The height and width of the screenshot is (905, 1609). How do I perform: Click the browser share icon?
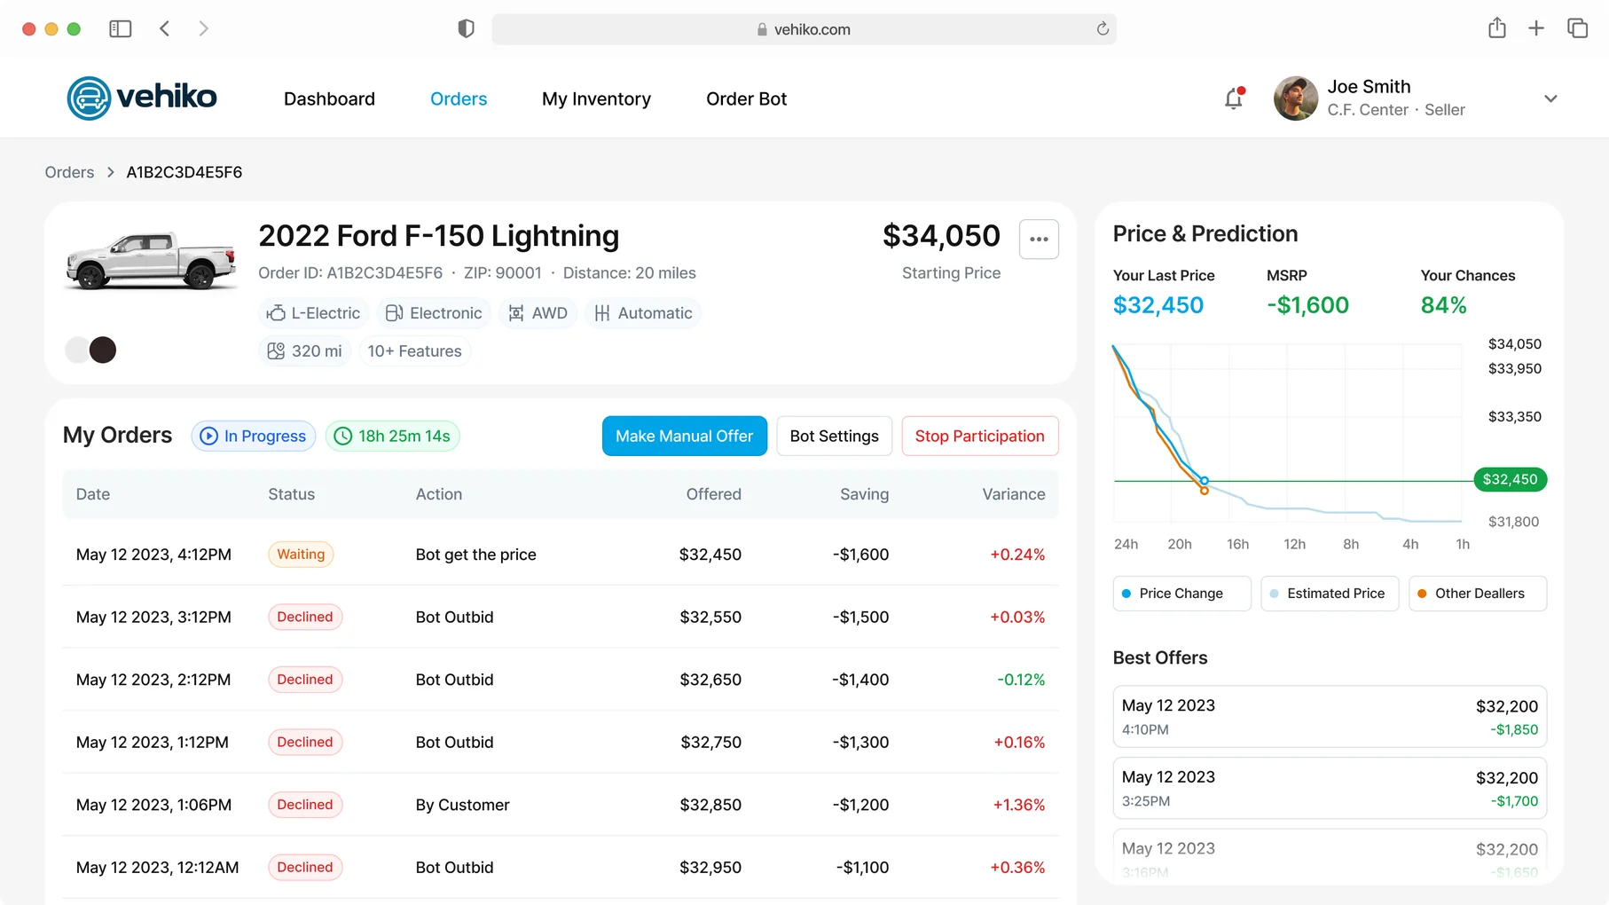click(1497, 28)
